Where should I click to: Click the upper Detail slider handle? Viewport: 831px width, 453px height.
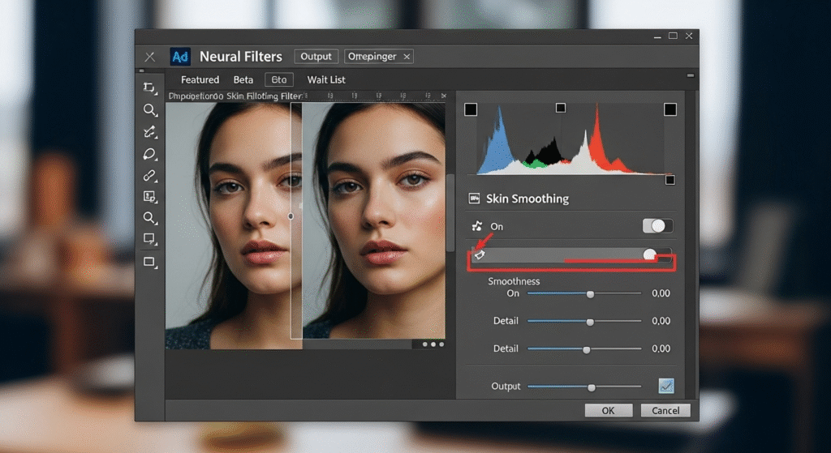tap(590, 322)
